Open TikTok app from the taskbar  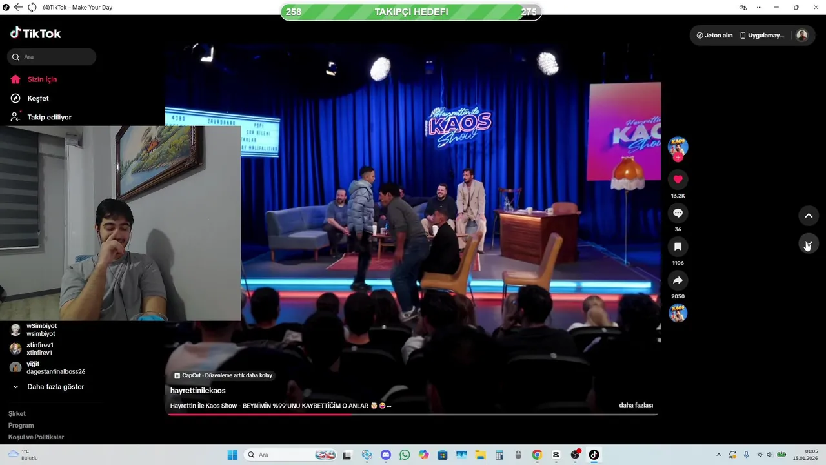tap(594, 455)
